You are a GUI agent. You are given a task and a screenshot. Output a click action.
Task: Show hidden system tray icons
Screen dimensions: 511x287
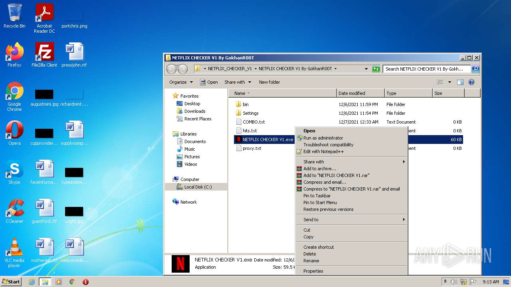tap(445, 281)
